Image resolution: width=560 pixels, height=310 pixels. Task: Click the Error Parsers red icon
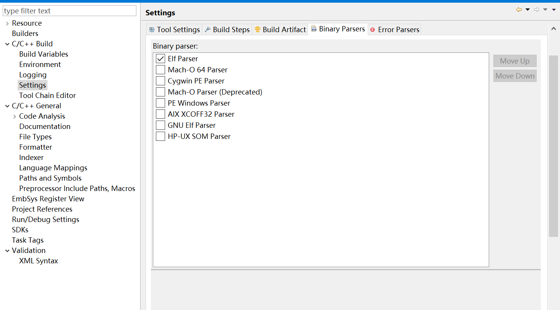(x=372, y=30)
